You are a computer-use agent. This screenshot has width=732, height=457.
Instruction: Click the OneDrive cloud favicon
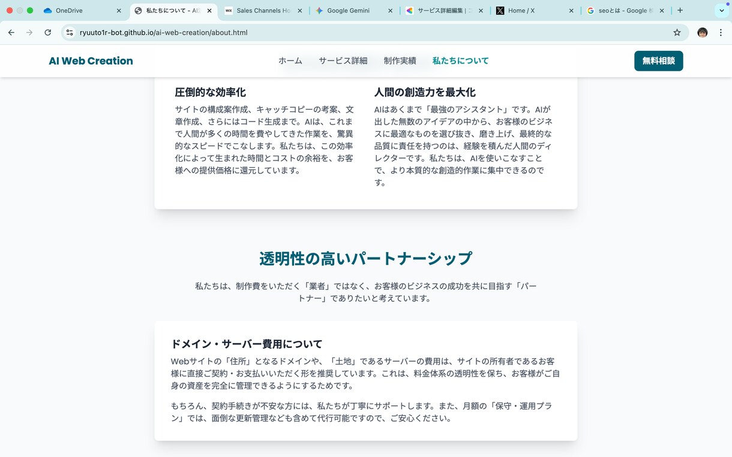click(48, 11)
